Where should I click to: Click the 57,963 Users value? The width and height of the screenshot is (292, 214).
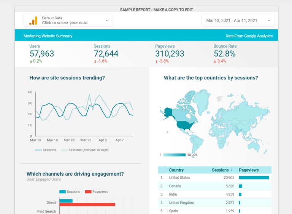pyautogui.click(x=42, y=53)
